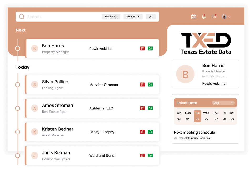Delete Ben Harris entry with trash icon
Screen dimensions: 252x169
(142, 49)
